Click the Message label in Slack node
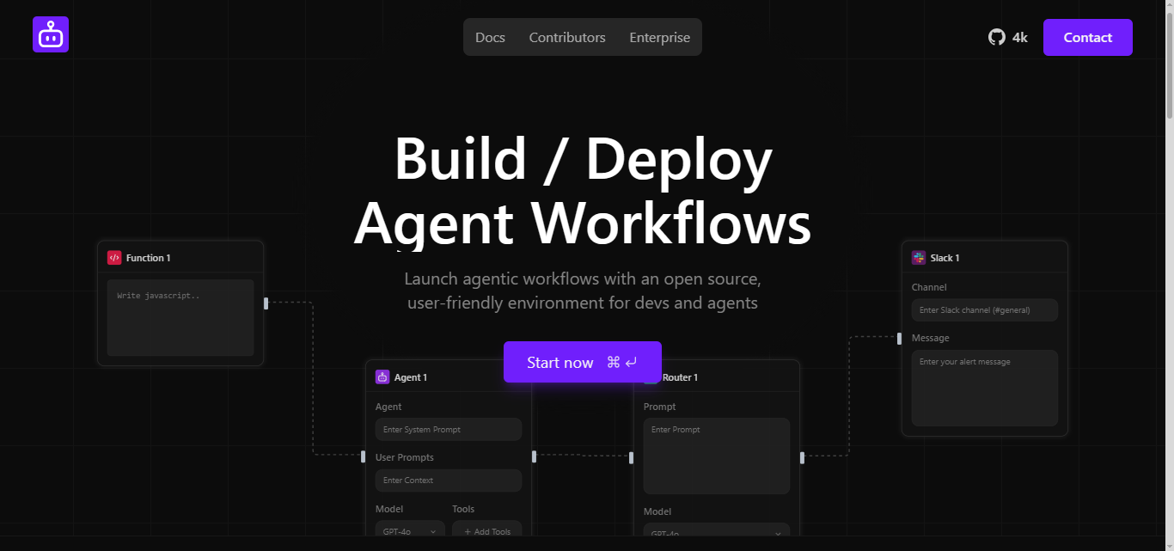This screenshot has width=1174, height=551. click(931, 338)
